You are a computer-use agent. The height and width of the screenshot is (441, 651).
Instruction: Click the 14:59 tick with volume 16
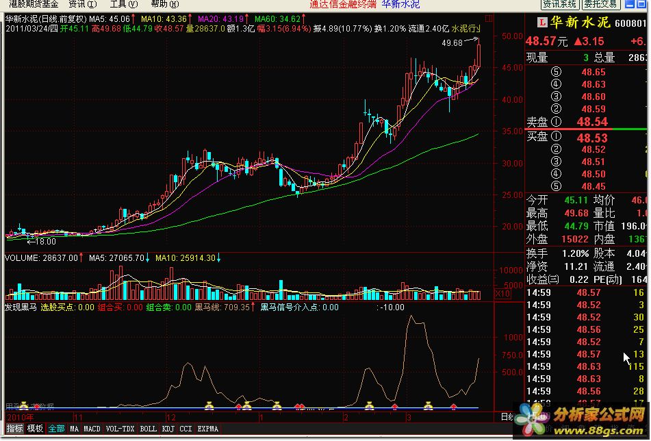coord(585,292)
